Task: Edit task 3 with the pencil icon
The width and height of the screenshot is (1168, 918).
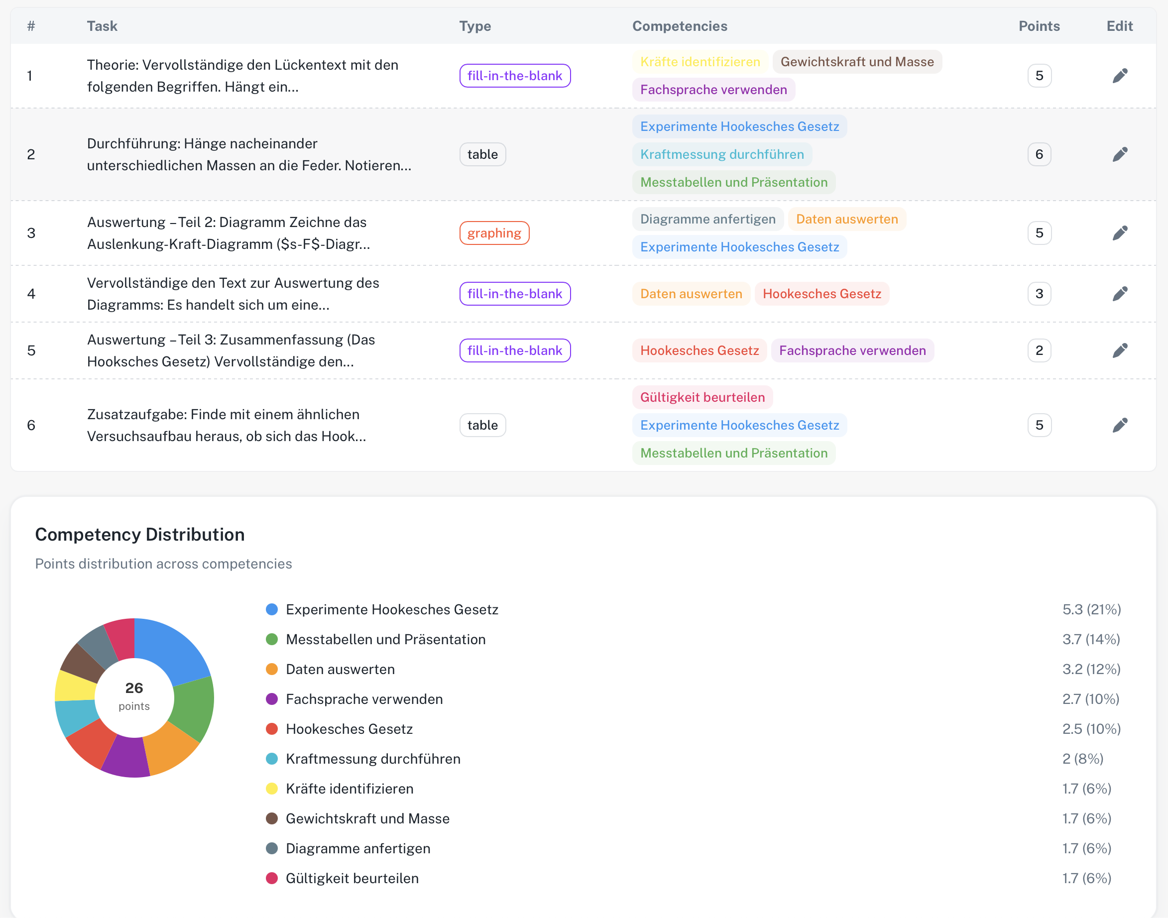Action: coord(1120,232)
